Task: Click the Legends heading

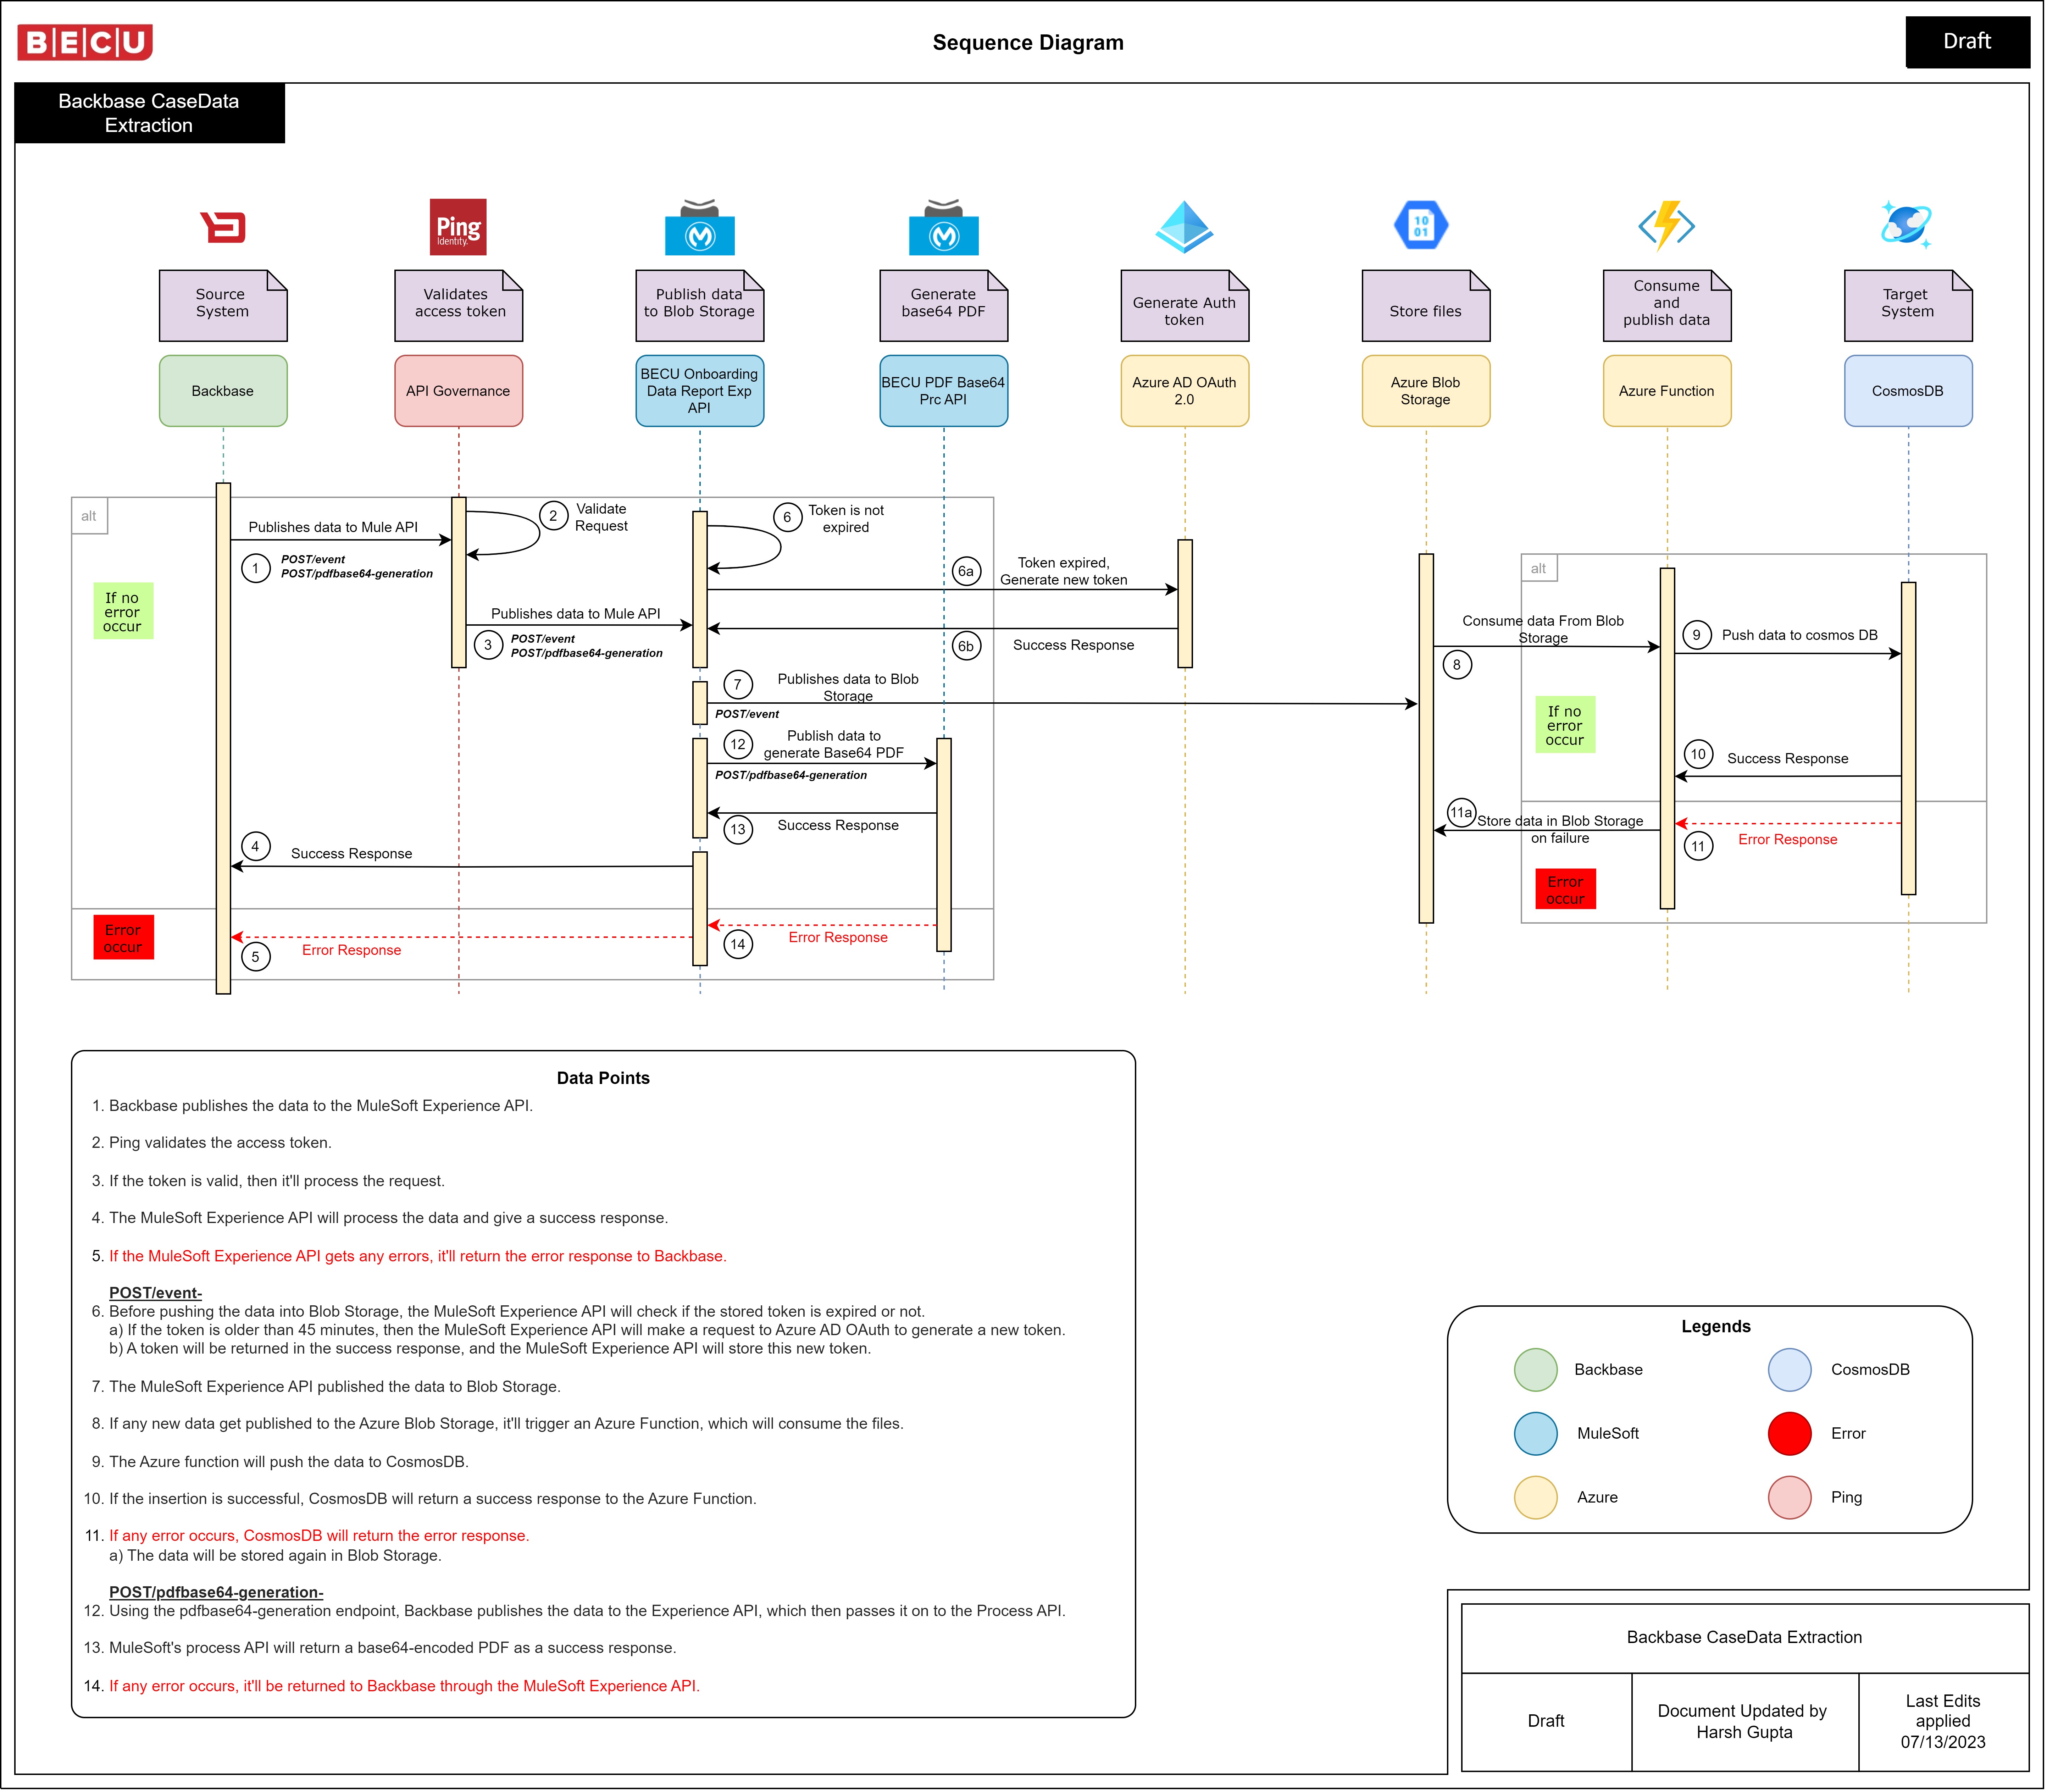Action: coord(1716,1327)
